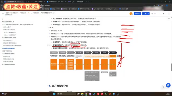
Task: Open document notifications bell
Action: coord(152,14)
